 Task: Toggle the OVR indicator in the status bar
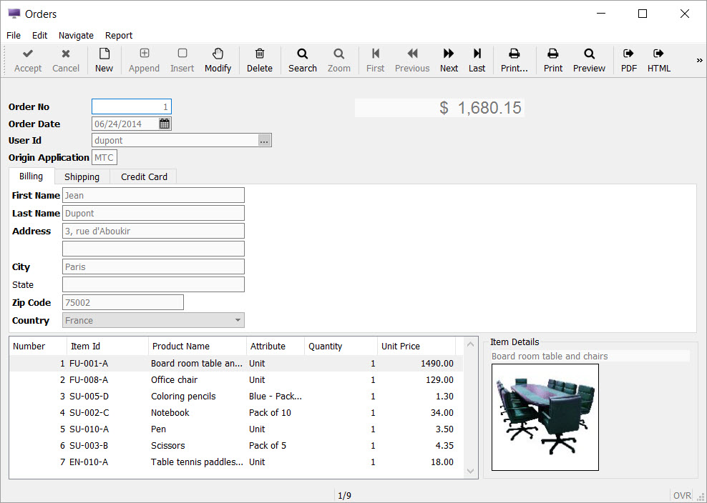[x=681, y=494]
